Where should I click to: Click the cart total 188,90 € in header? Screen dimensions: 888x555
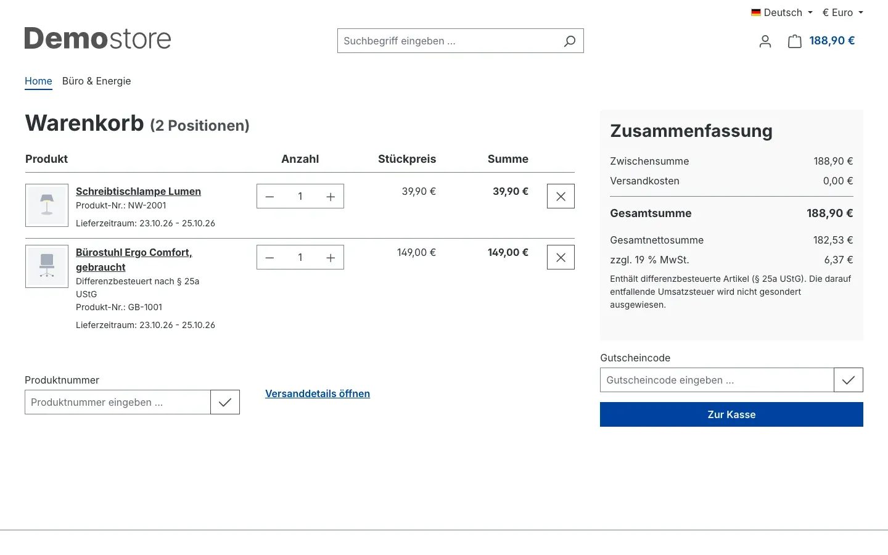click(832, 41)
